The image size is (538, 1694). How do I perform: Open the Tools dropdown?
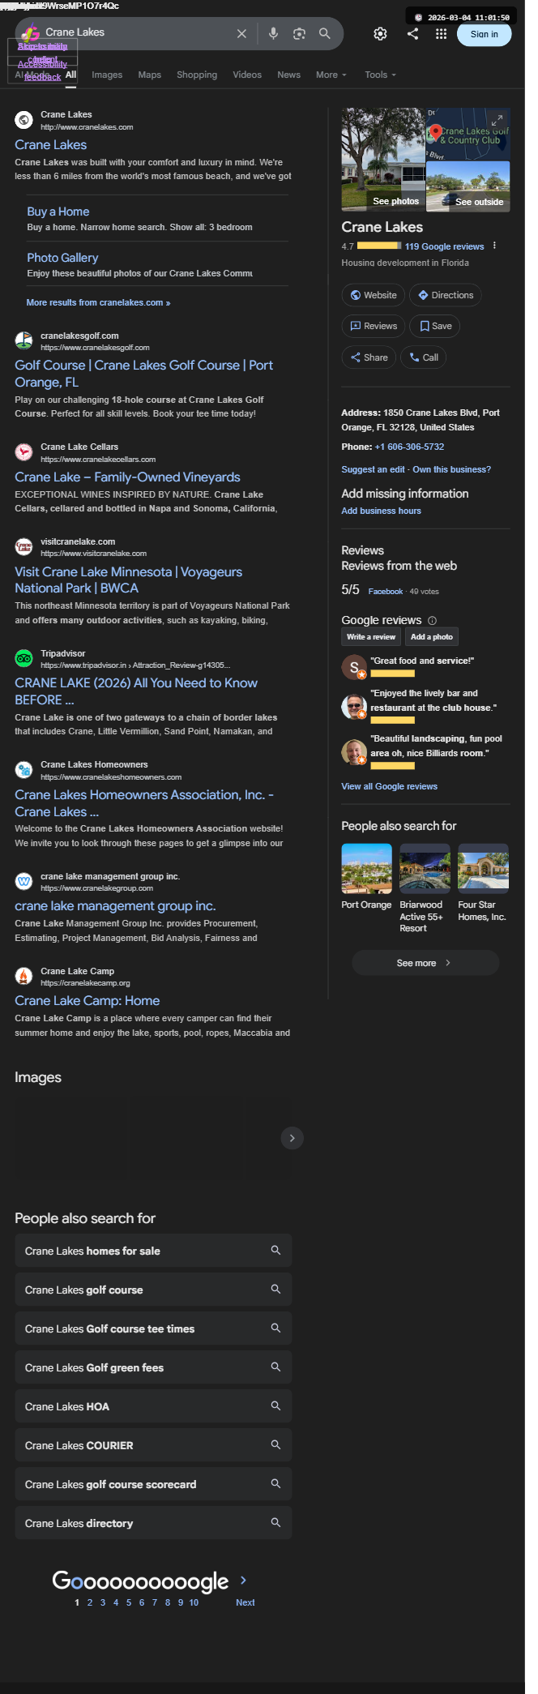(380, 75)
